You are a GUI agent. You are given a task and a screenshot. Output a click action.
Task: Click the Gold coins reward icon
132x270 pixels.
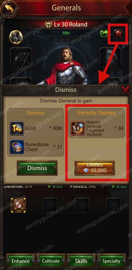tap(17, 128)
